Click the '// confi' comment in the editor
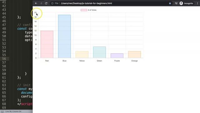Viewport: 200px width, 113px height. point(25,25)
